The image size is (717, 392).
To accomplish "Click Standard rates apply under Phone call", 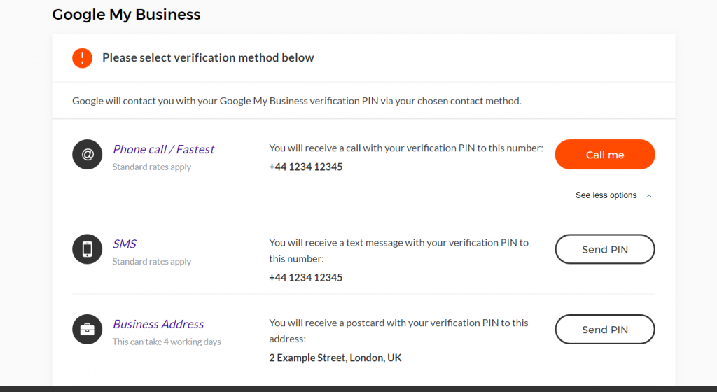I will [x=152, y=167].
